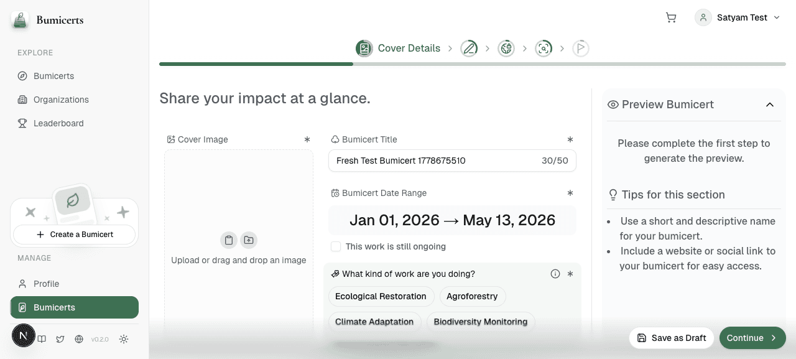Click the Continue button

(752, 338)
